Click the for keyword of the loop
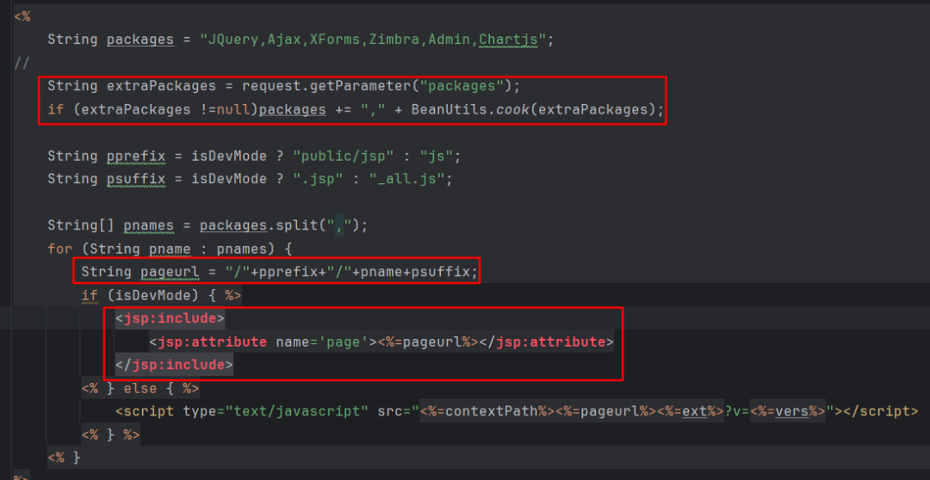 pos(60,249)
